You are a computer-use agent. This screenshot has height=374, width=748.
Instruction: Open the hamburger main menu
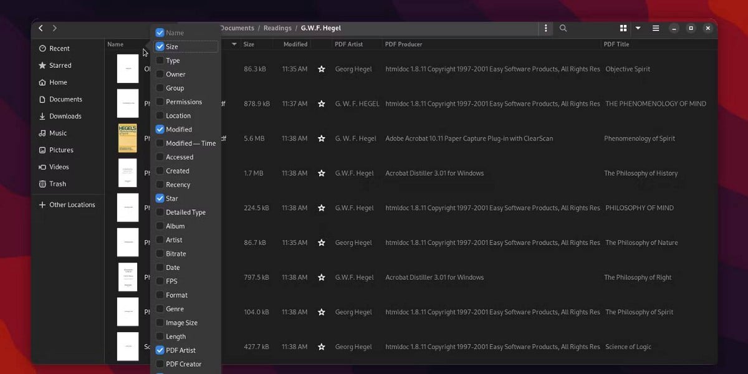[656, 28]
